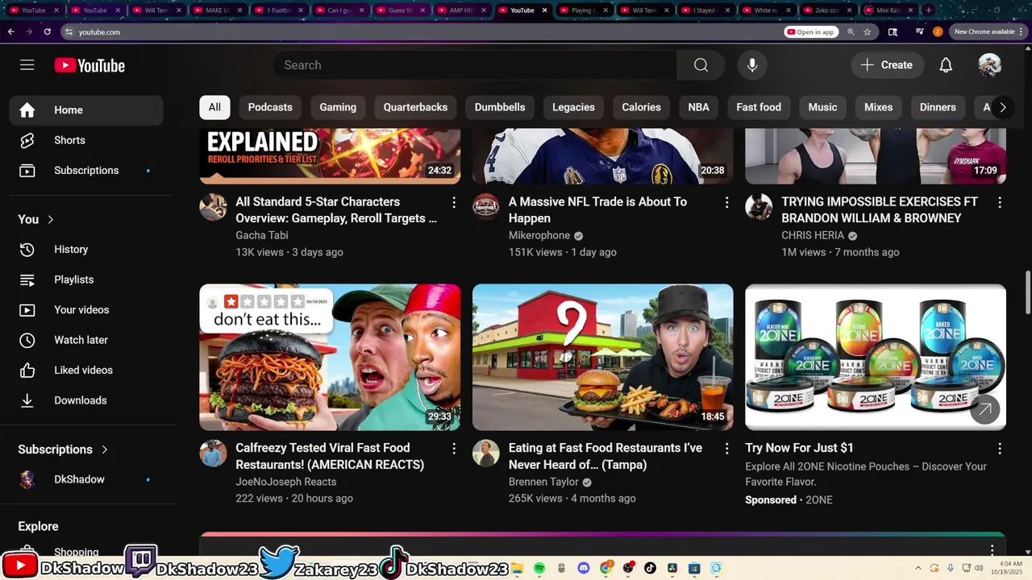Viewport: 1032px width, 580px height.
Task: Select the All filter chip
Action: pyautogui.click(x=214, y=107)
